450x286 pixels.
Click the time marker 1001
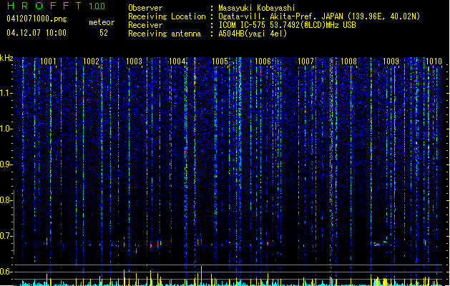pyautogui.click(x=48, y=61)
